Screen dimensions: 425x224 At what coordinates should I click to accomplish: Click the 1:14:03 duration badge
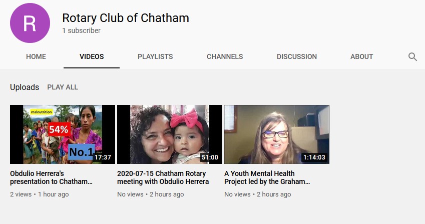(314, 157)
